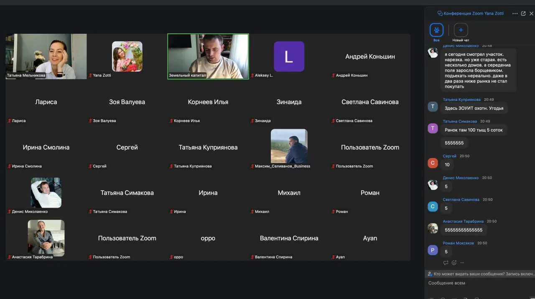Select the 'Все' everyone chat icon
The width and height of the screenshot is (535, 299).
[x=436, y=30]
